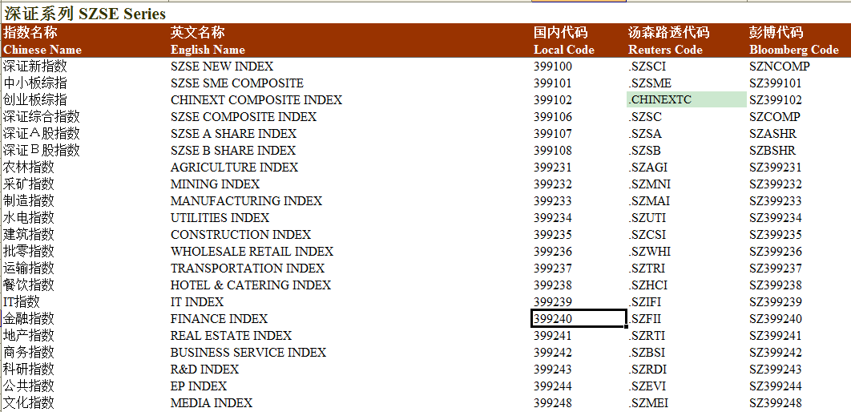
Task: Click the Chinese Name column header
Action: click(x=42, y=50)
